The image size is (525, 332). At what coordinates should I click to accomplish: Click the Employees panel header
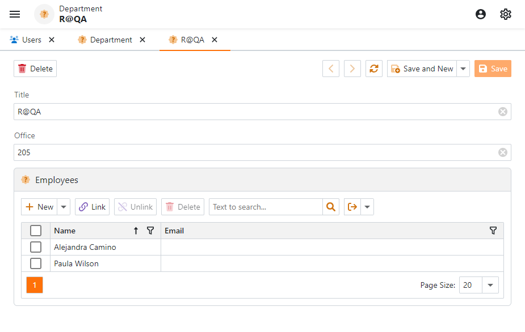coord(262,180)
